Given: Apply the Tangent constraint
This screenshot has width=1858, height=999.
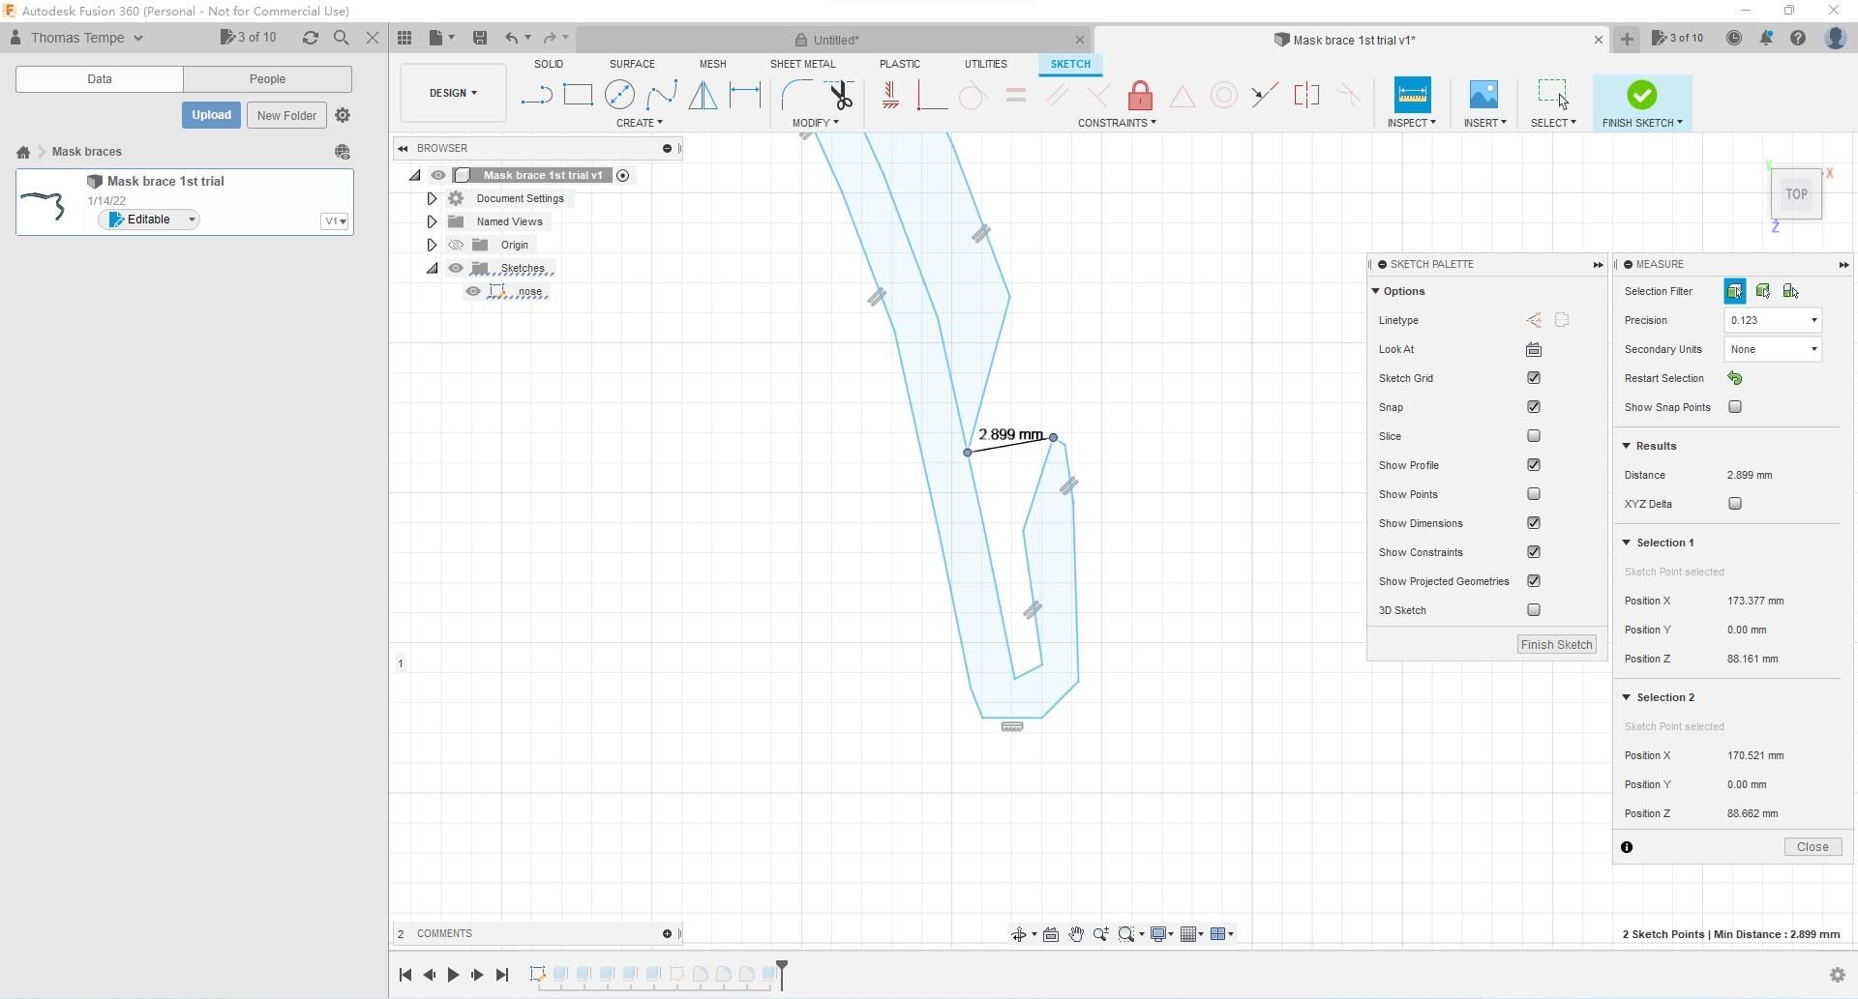Looking at the screenshot, I should pyautogui.click(x=973, y=95).
